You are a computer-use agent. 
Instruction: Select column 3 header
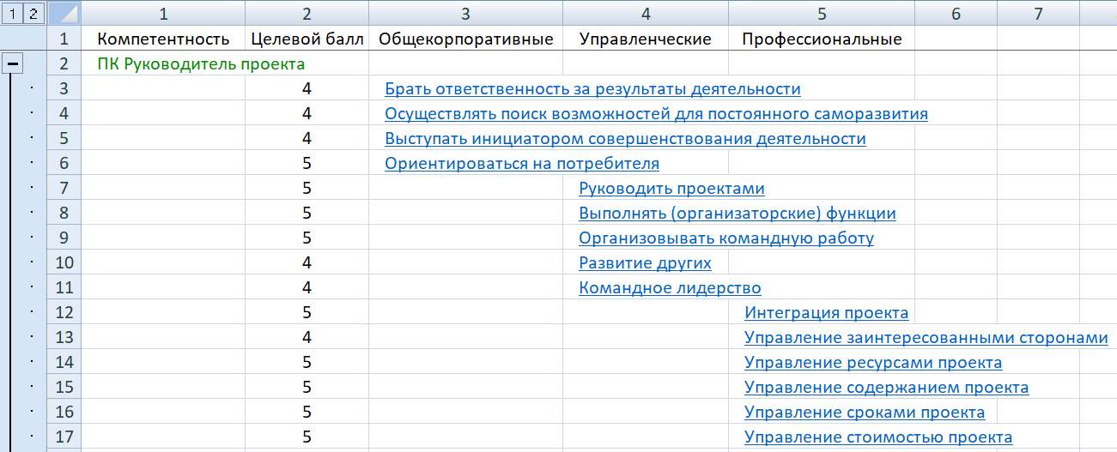pyautogui.click(x=465, y=13)
